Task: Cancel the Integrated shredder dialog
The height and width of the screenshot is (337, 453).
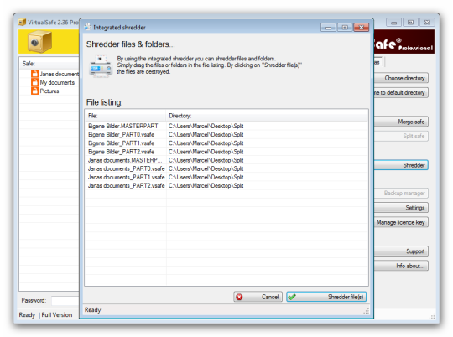Action: click(258, 297)
